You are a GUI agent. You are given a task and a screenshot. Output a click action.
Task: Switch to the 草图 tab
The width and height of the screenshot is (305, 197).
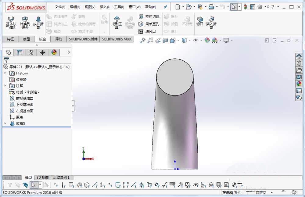[26, 39]
